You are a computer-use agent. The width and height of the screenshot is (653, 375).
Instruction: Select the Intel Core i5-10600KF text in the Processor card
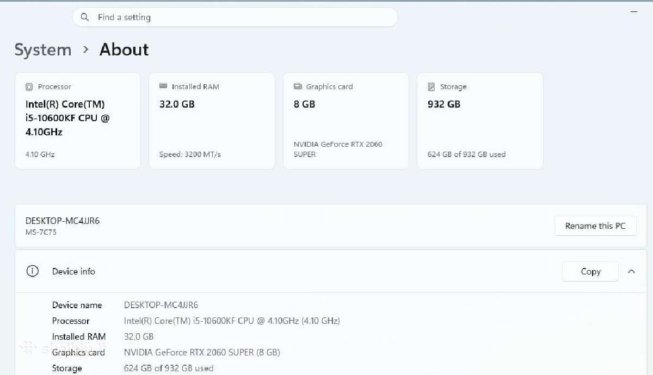(67, 118)
